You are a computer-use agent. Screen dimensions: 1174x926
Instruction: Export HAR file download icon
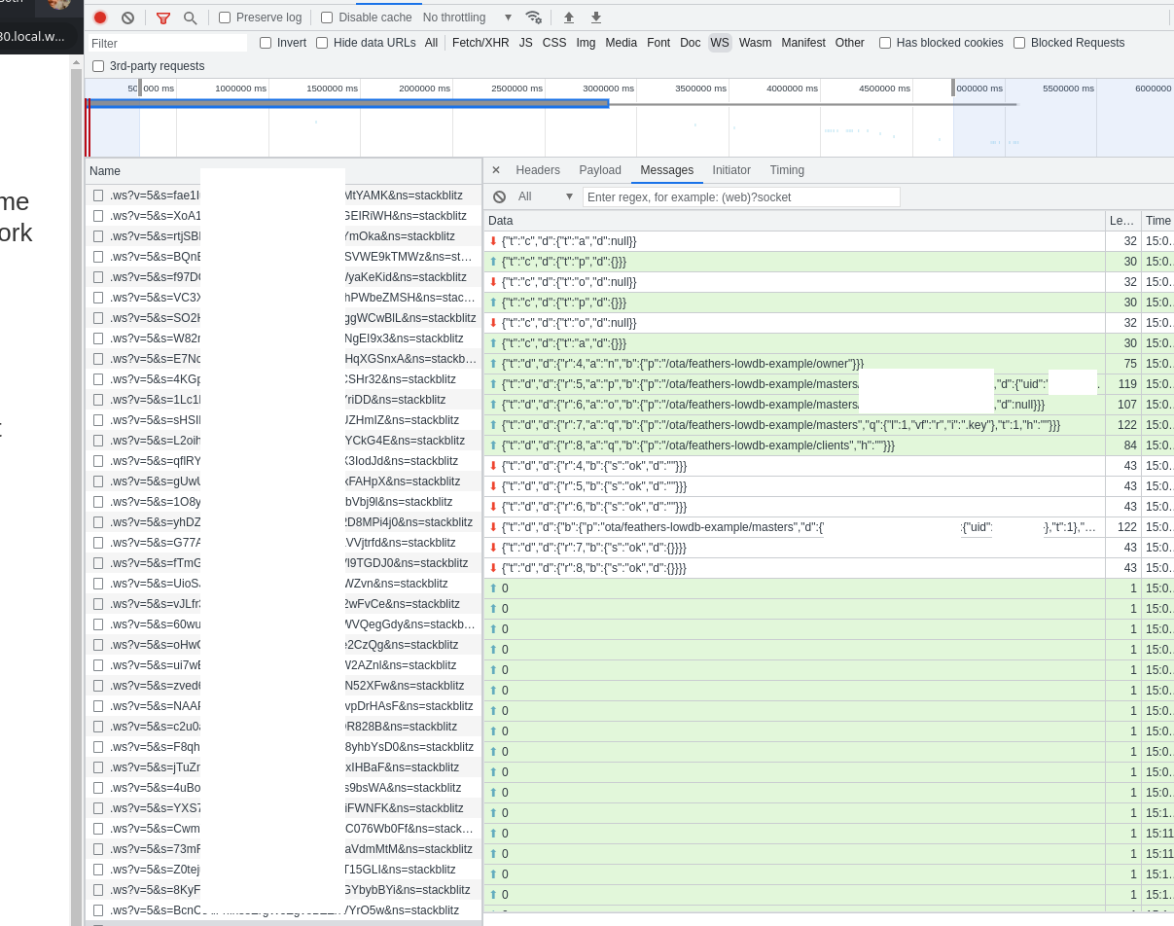coord(596,18)
